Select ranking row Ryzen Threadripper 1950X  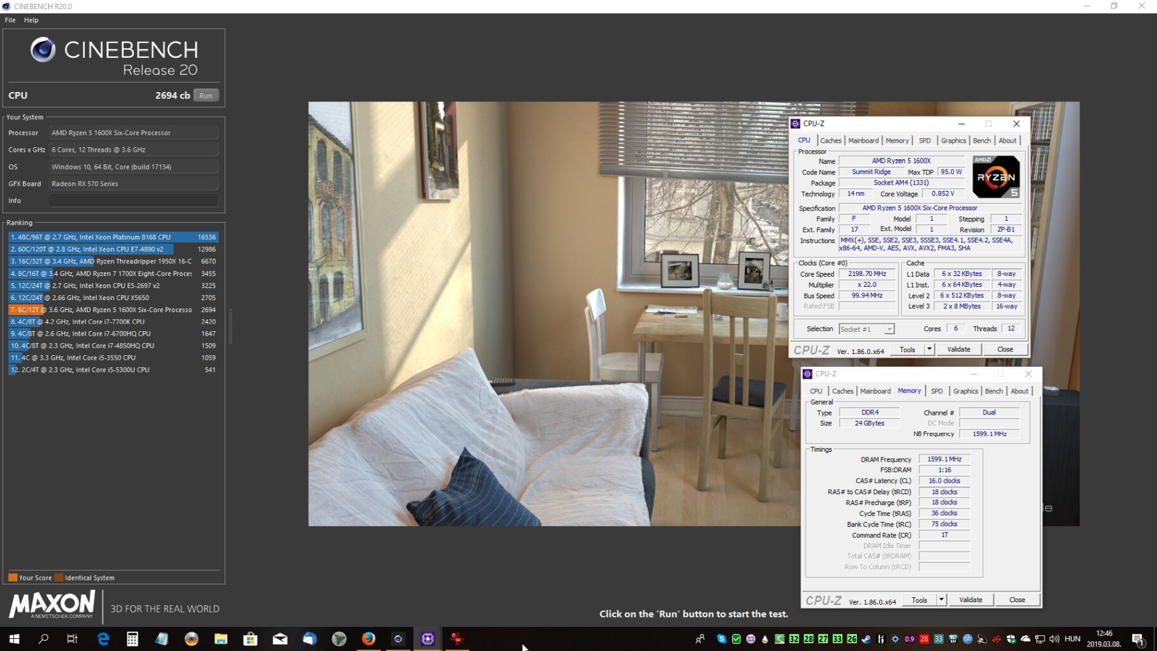(x=114, y=261)
